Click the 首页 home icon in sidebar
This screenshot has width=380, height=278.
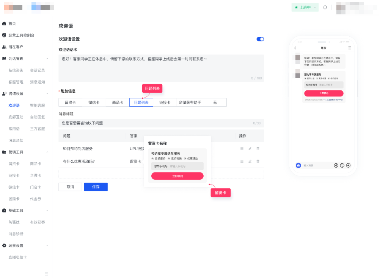click(x=5, y=23)
